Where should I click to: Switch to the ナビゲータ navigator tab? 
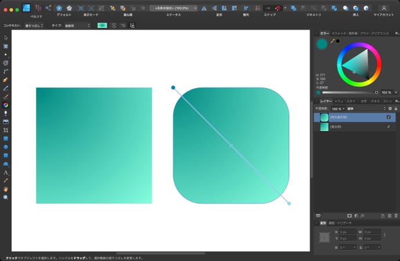pos(344,223)
